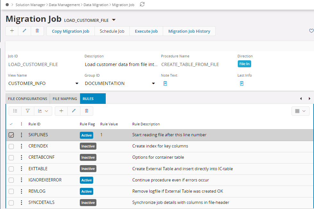
Task: Switch to the File Configurations tab
Action: coord(28,99)
